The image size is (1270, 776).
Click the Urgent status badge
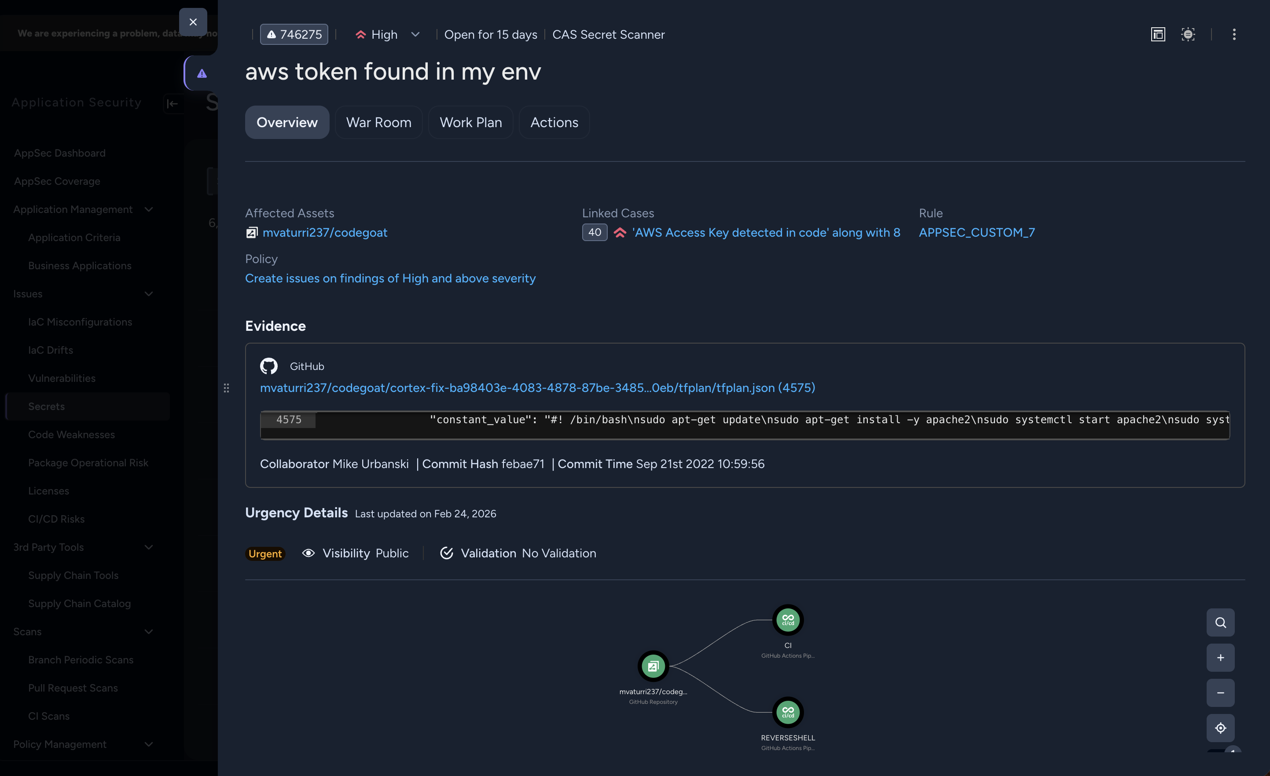click(x=265, y=553)
